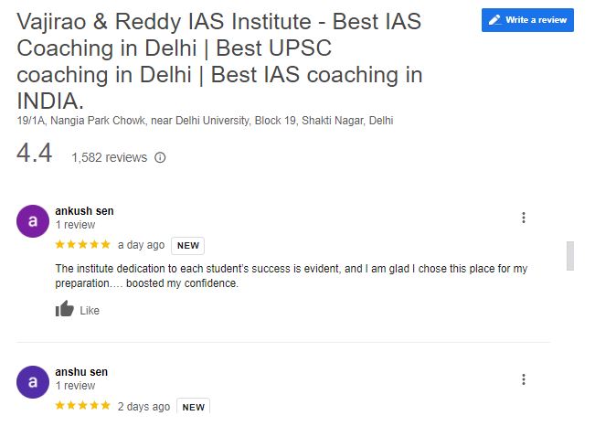The height and width of the screenshot is (437, 595).
Task: Click the Vajirao & Reddy IAS Institute title
Action: tap(219, 60)
